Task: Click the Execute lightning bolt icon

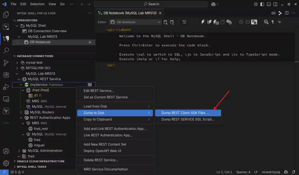Action: pyautogui.click(x=203, y=22)
